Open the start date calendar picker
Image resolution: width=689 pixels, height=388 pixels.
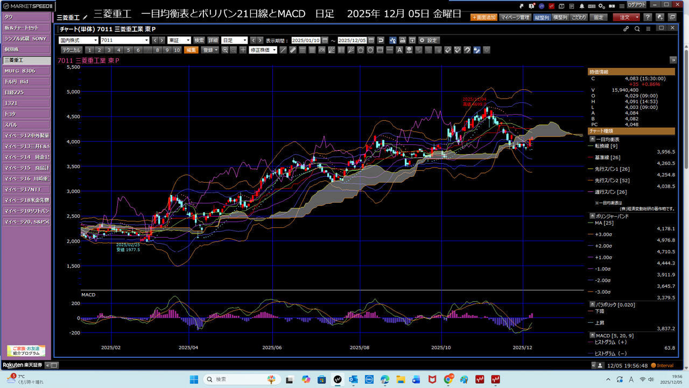tap(325, 40)
